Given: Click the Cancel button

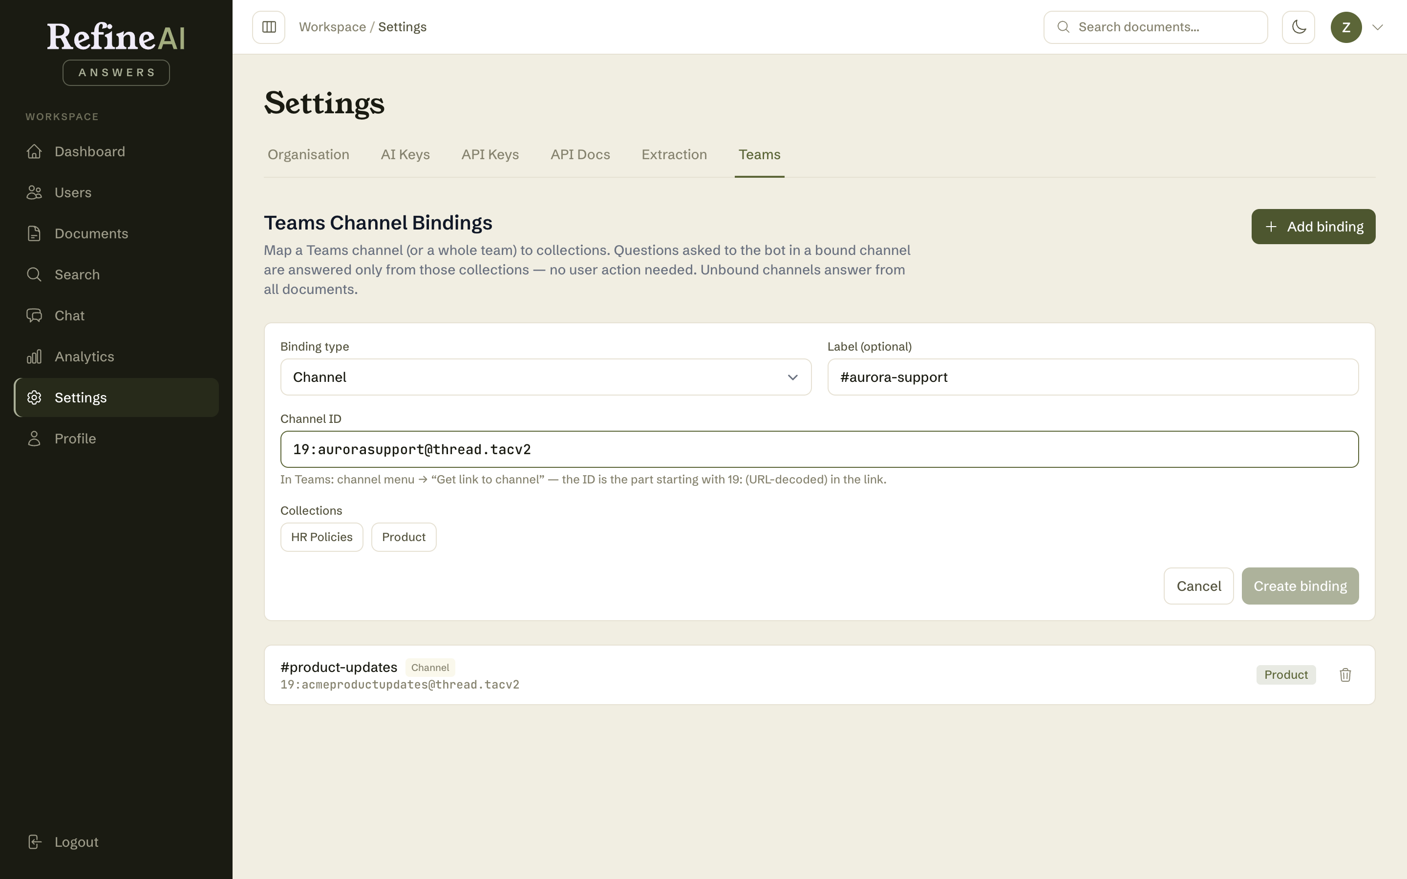Looking at the screenshot, I should [1199, 586].
